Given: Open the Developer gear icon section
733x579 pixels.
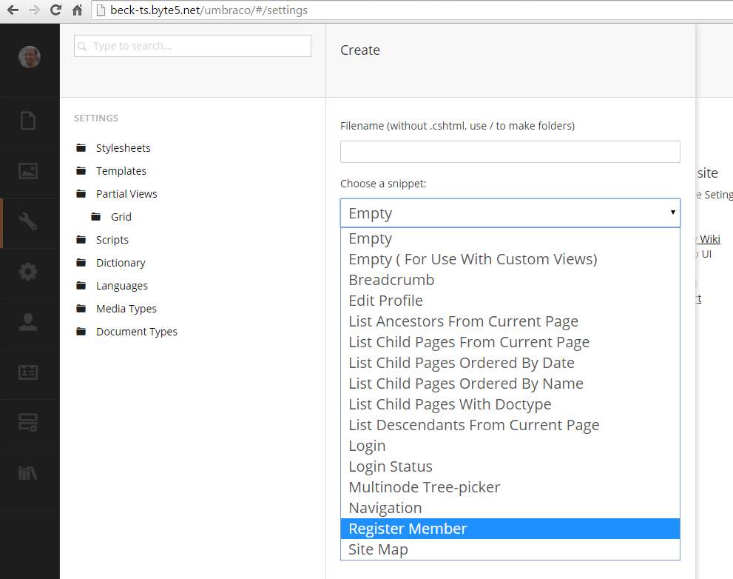Looking at the screenshot, I should pyautogui.click(x=28, y=272).
